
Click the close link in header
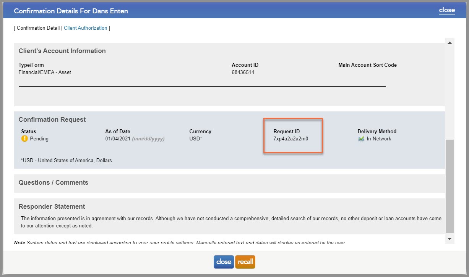(447, 10)
